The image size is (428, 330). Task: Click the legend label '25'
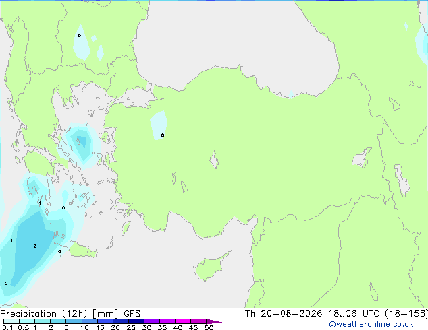[131, 327]
